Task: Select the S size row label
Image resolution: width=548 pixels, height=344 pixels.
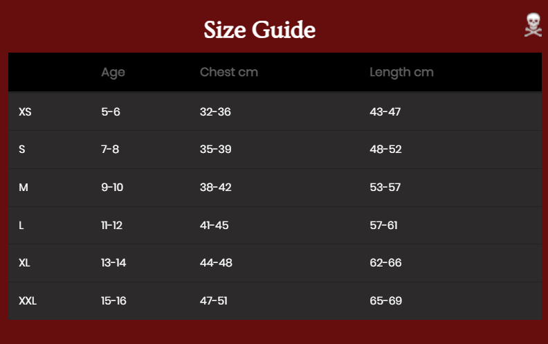Action: 22,150
